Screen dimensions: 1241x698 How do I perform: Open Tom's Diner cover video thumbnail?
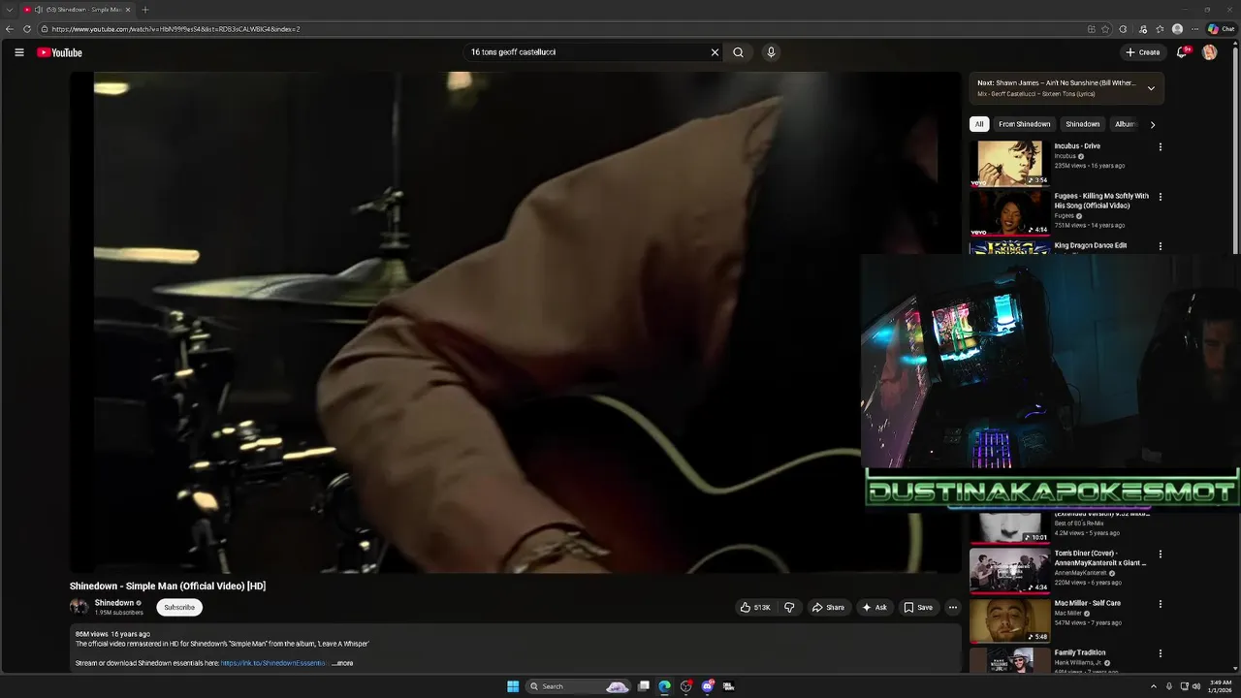click(1009, 570)
